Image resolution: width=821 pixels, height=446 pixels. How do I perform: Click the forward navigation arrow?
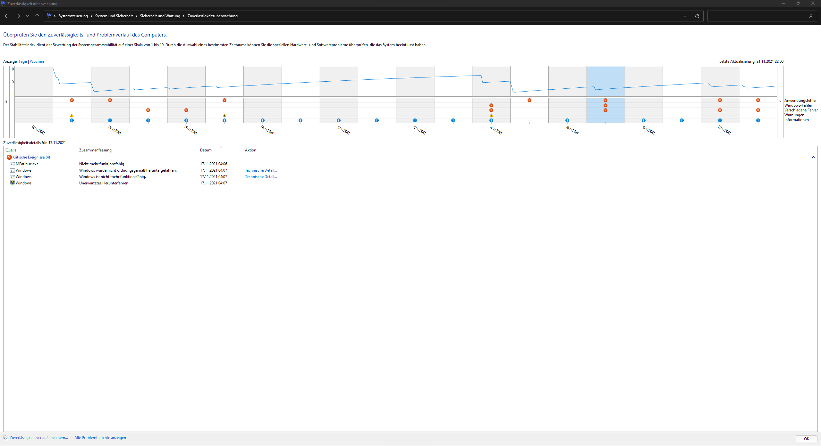(18, 16)
